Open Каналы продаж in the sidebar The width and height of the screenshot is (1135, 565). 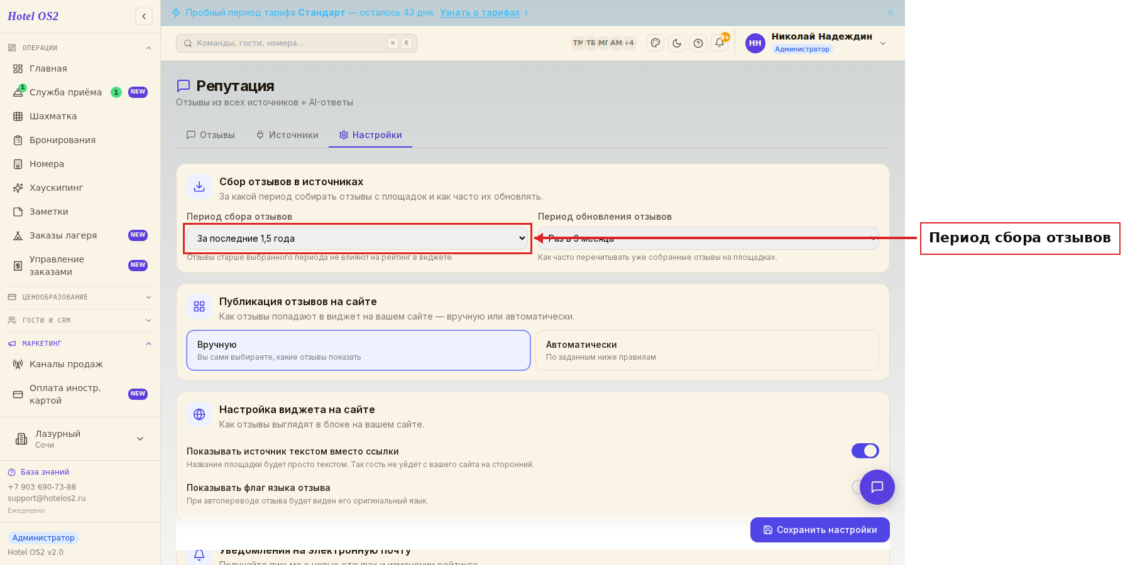coord(80,364)
